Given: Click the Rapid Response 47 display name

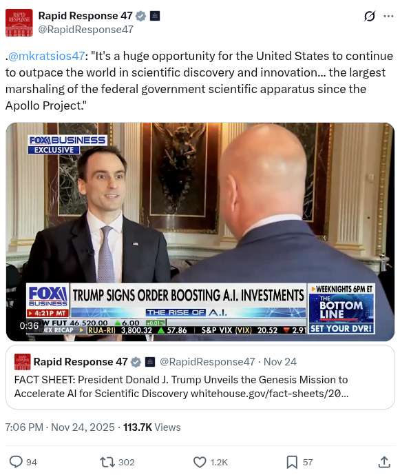Looking at the screenshot, I should coord(85,16).
